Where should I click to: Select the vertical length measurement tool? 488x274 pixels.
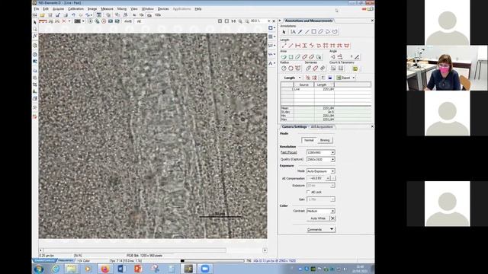(305, 46)
